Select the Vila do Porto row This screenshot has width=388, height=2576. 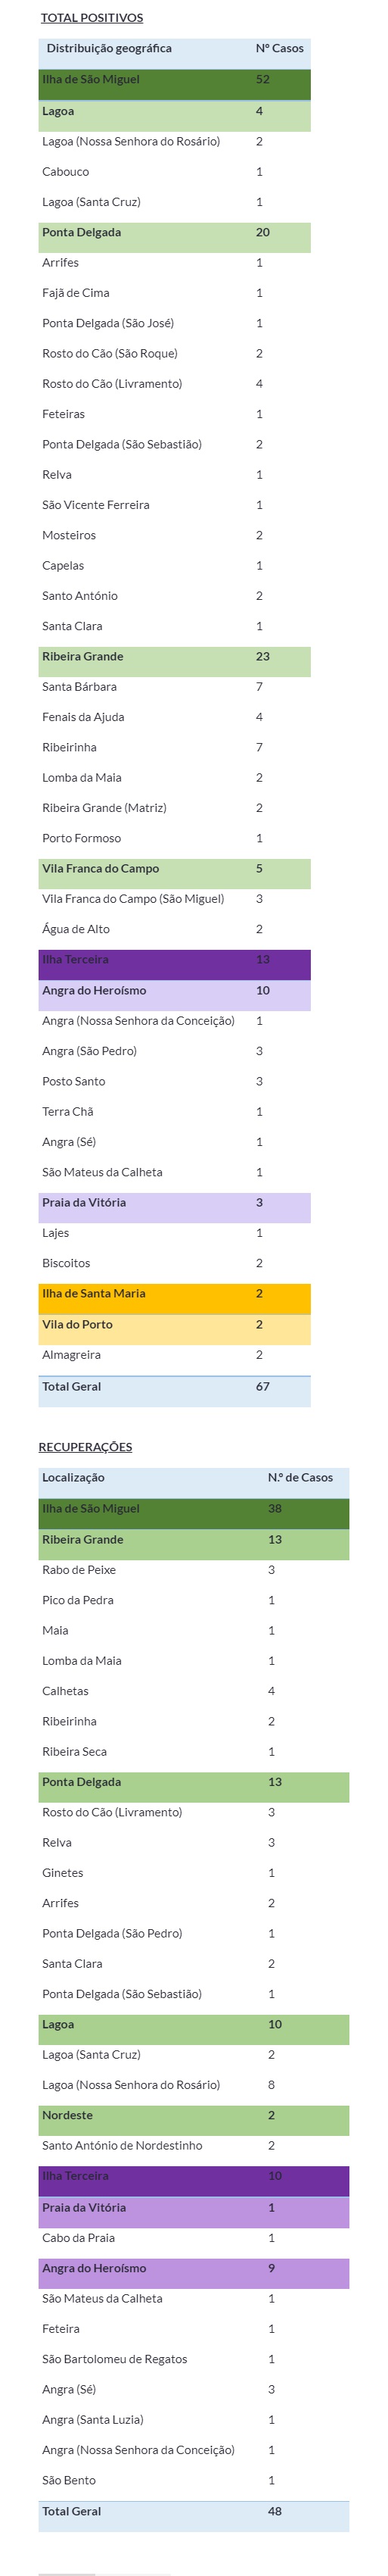point(175,1325)
